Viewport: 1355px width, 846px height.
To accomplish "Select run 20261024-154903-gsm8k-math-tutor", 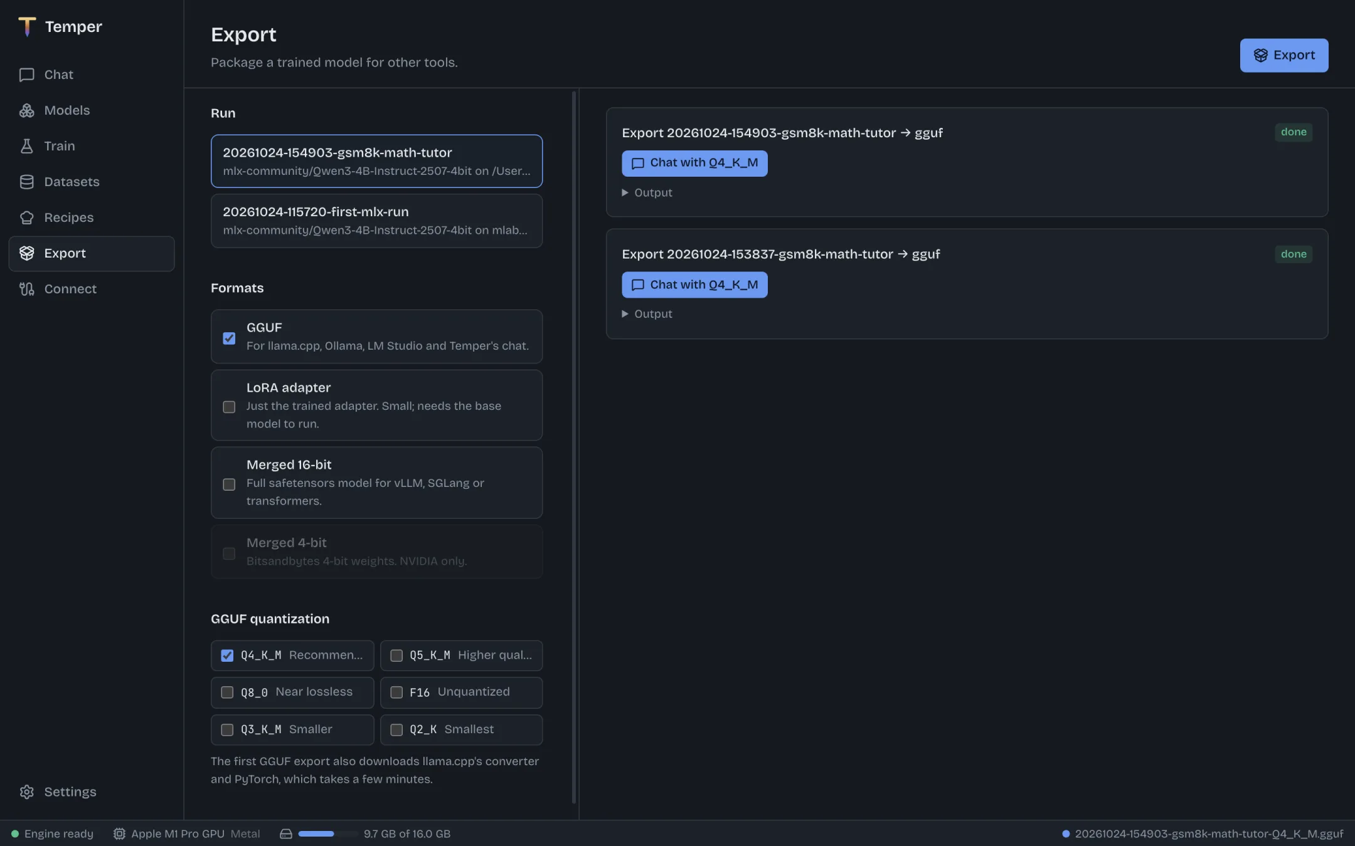I will coord(376,161).
